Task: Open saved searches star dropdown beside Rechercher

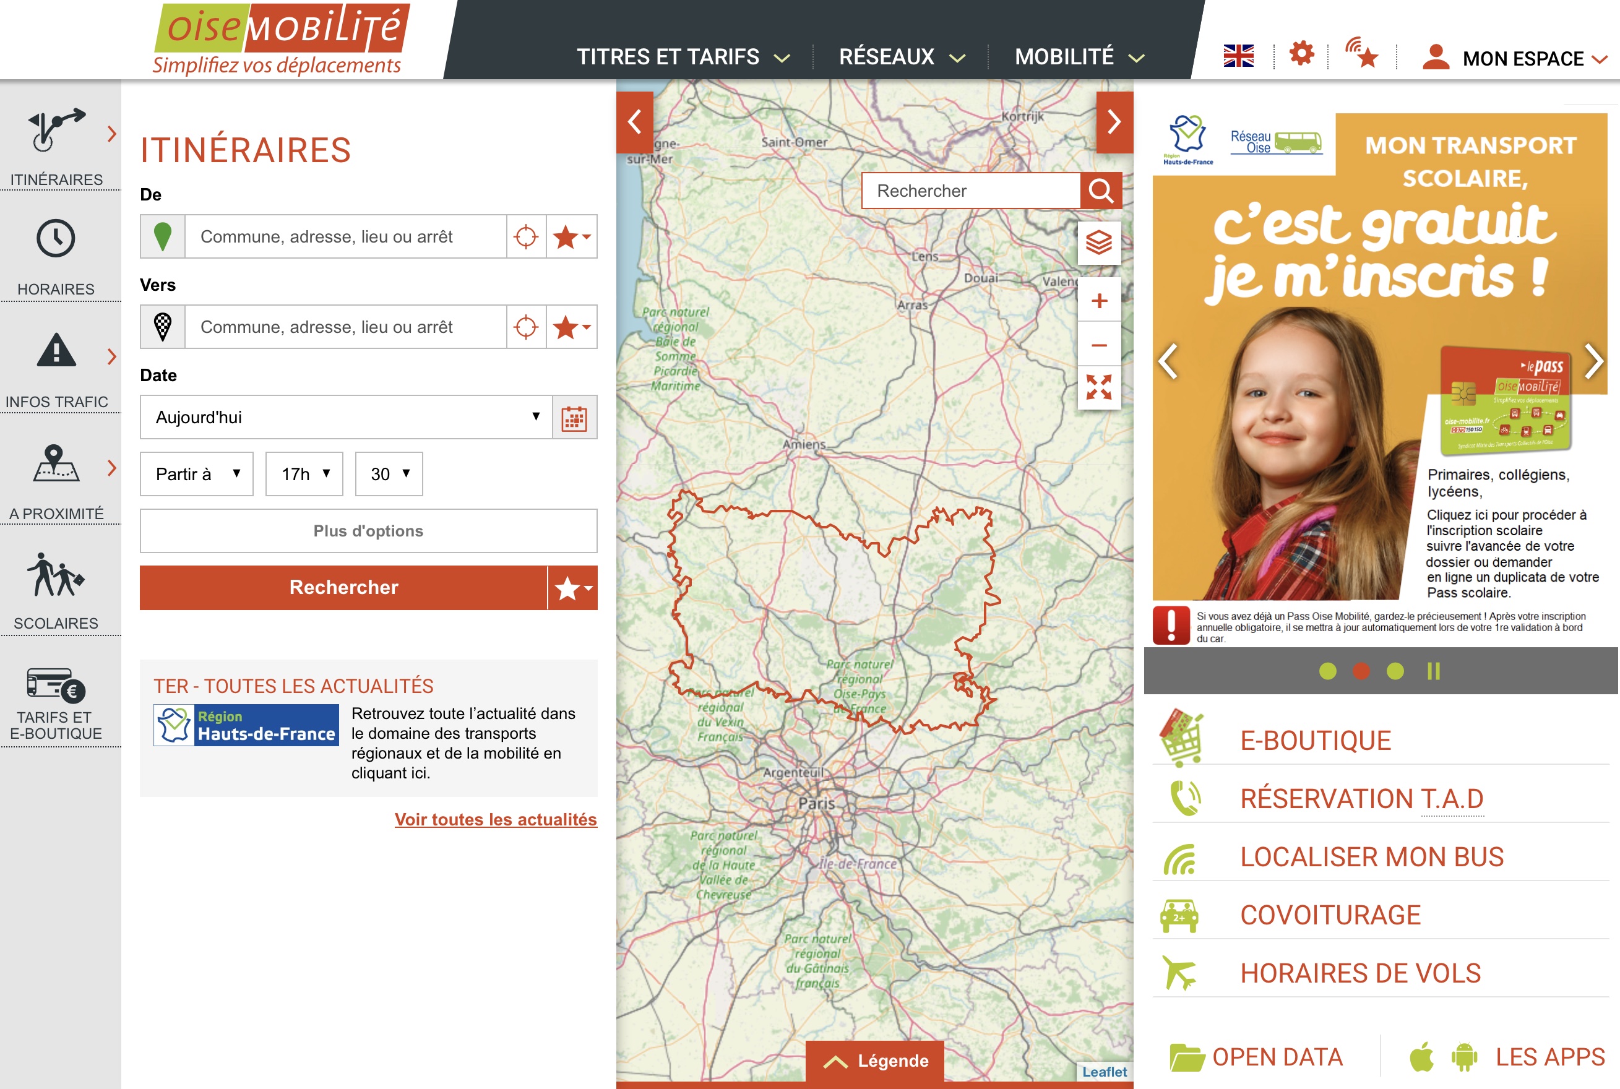Action: pos(573,588)
